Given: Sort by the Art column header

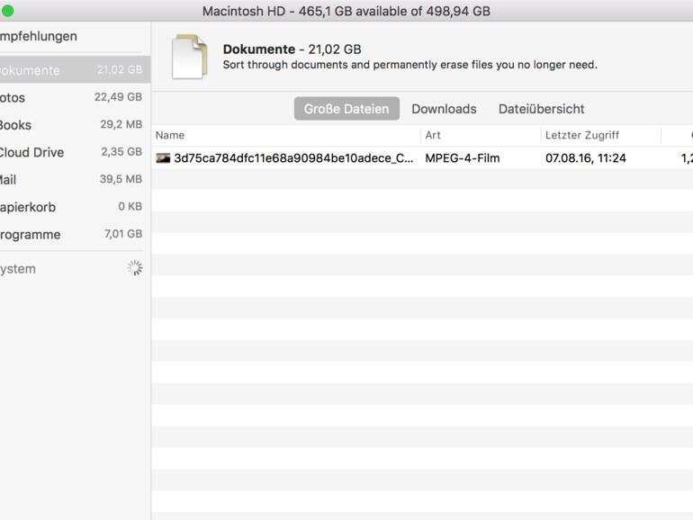Looking at the screenshot, I should [481, 135].
